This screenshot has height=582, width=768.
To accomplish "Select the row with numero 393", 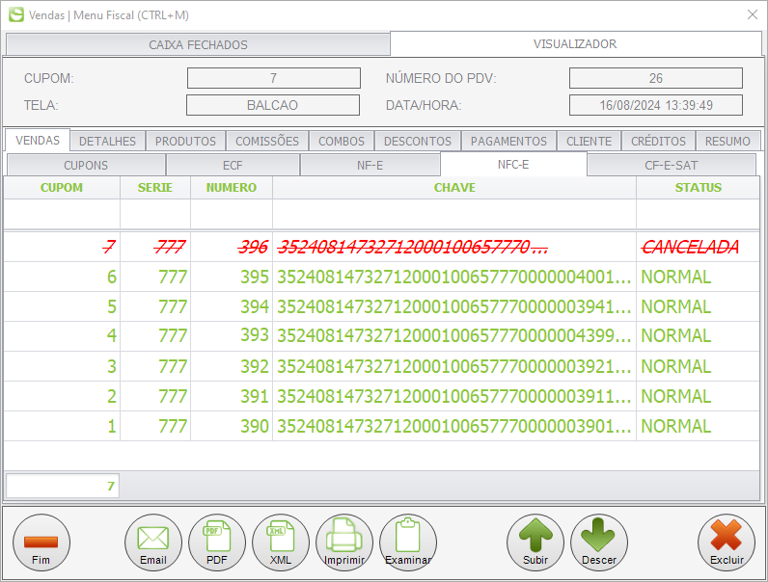I will [381, 336].
